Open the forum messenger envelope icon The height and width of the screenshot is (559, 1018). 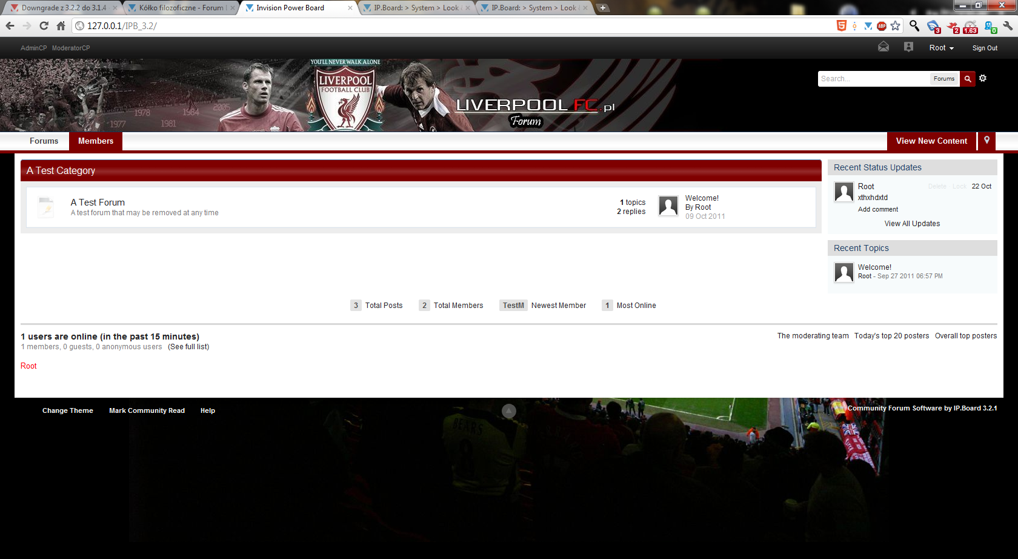(x=883, y=47)
